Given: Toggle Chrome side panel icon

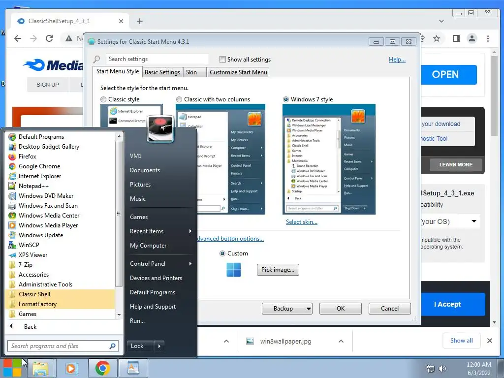Looking at the screenshot, I should tap(456, 38).
